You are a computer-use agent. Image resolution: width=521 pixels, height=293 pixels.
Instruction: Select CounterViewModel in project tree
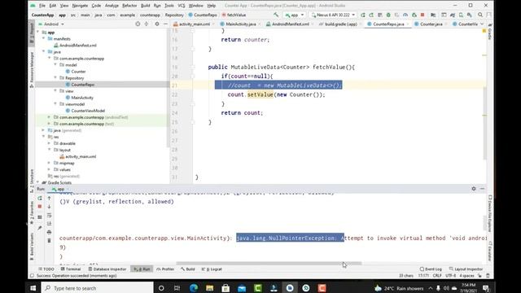pos(88,111)
